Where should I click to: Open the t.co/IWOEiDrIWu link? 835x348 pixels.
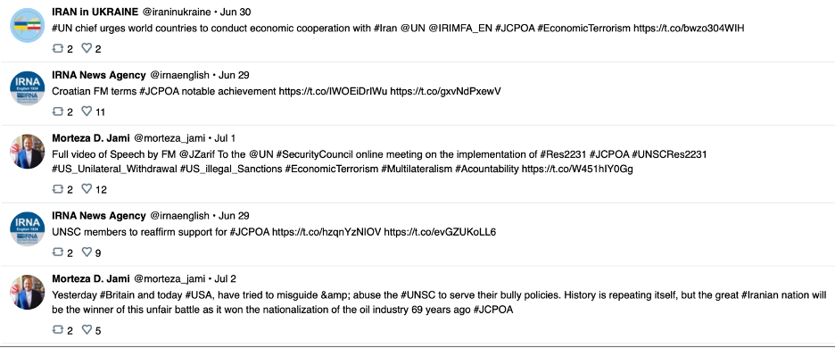(x=334, y=91)
